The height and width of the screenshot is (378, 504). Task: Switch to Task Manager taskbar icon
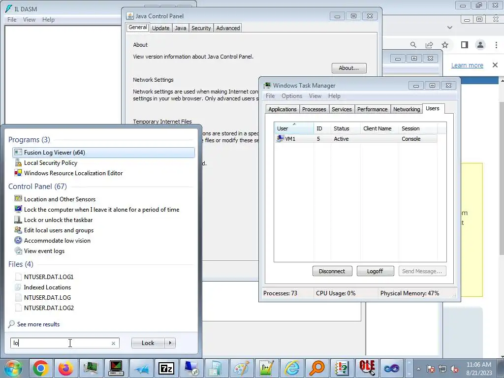(x=91, y=368)
